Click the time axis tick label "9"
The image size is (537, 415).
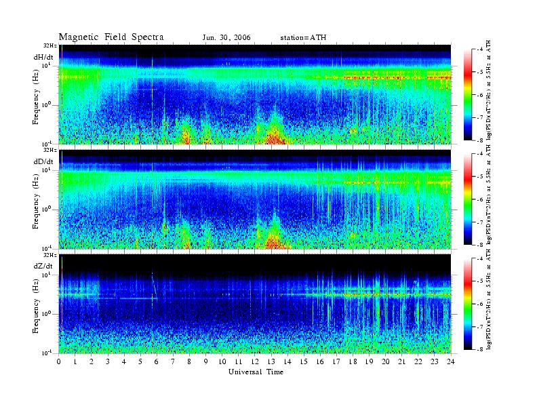click(x=206, y=362)
